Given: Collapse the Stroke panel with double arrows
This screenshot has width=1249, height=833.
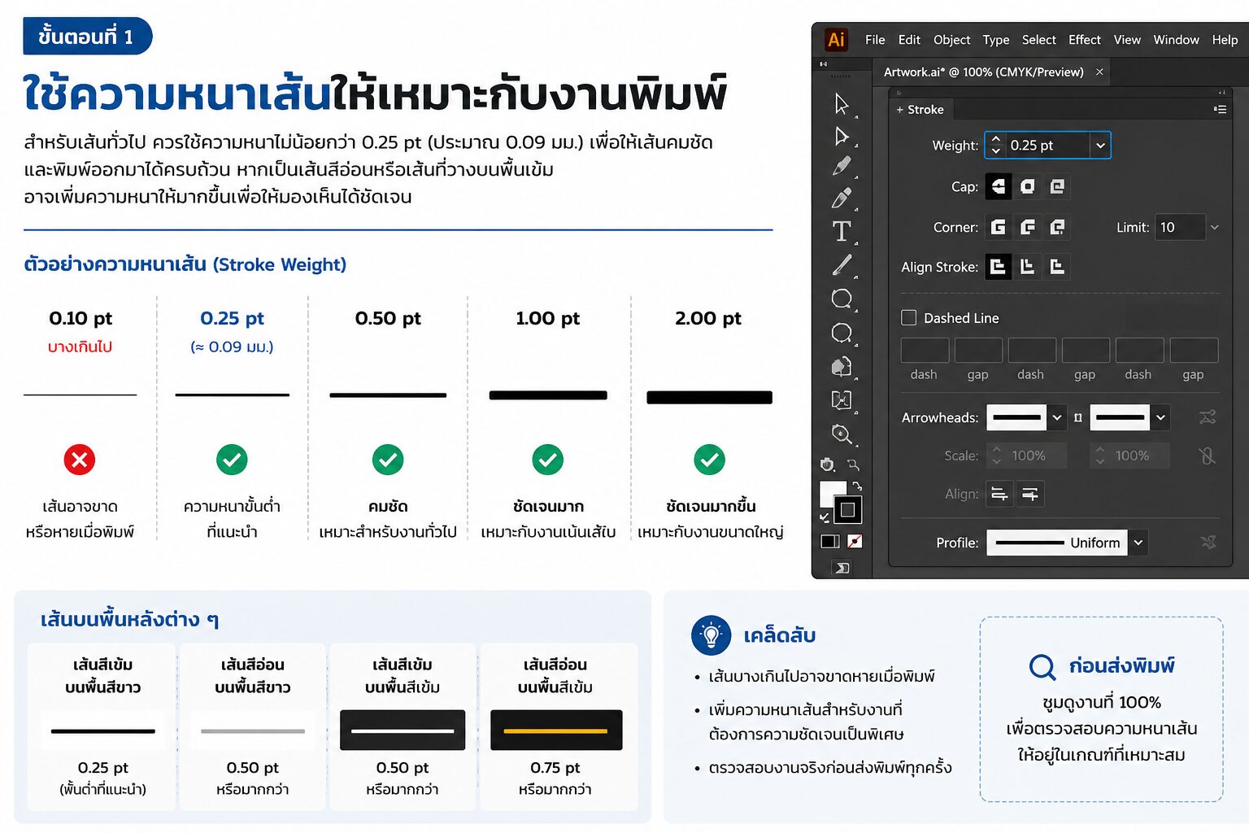Looking at the screenshot, I should (x=1221, y=92).
